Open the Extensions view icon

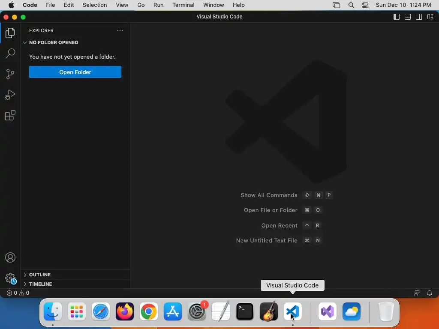tap(10, 115)
